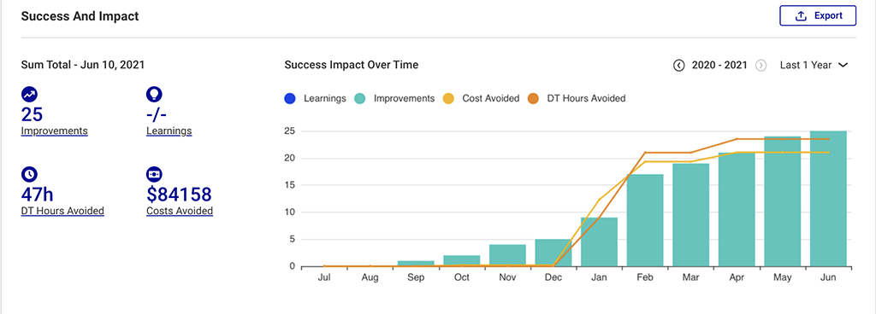
Task: Open the DT Hours Avoided link
Action: [62, 211]
